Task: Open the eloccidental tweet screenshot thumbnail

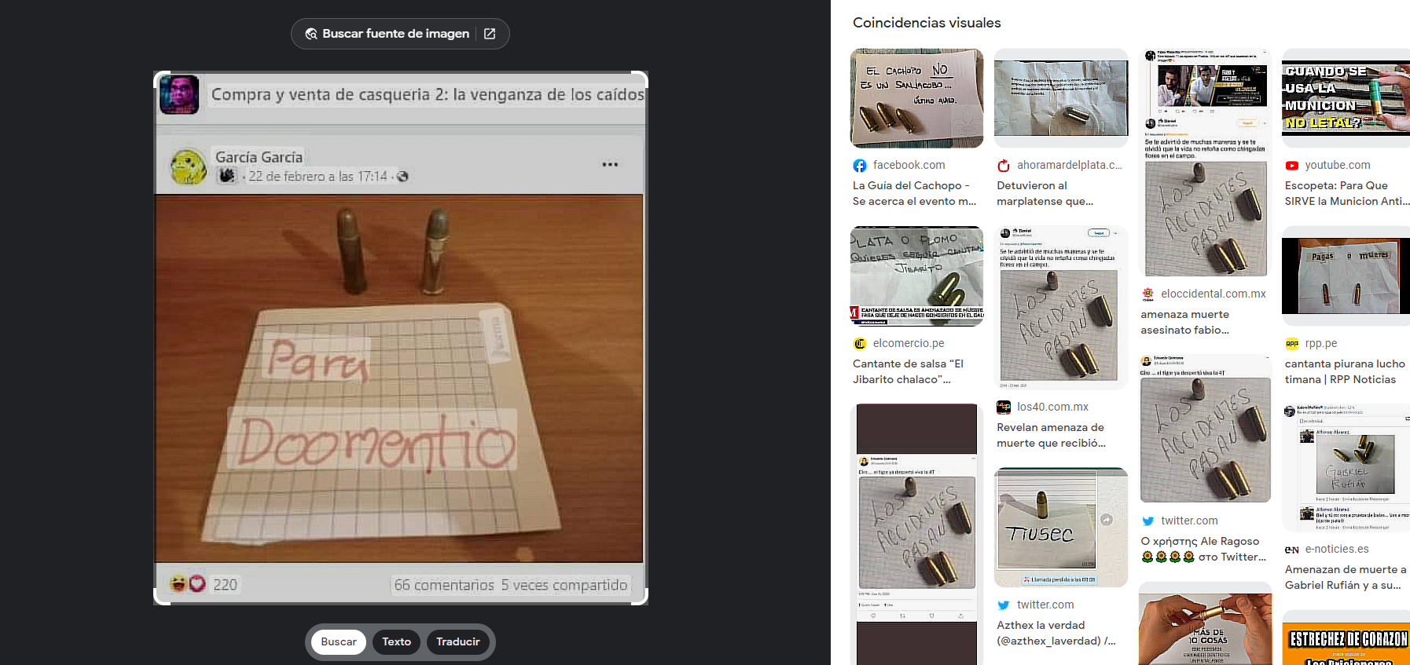Action: (x=1205, y=163)
